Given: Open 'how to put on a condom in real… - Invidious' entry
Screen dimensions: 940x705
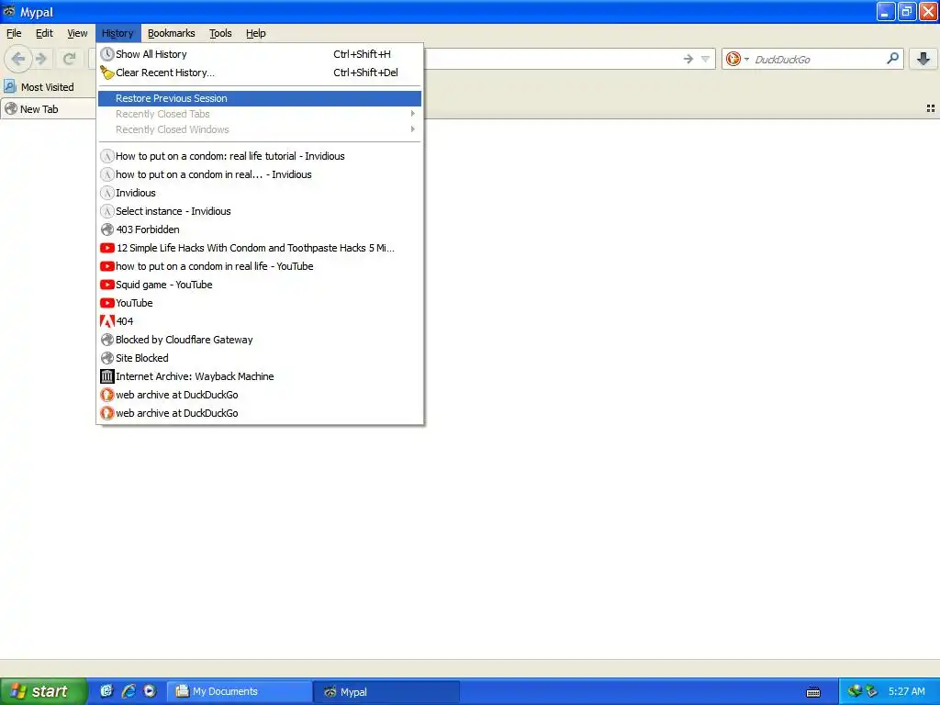Looking at the screenshot, I should [x=260, y=174].
